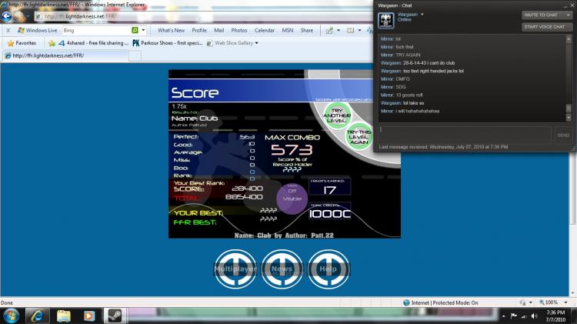Click the Internet Explorer back arrow button
The width and height of the screenshot is (577, 324).
tap(7, 16)
